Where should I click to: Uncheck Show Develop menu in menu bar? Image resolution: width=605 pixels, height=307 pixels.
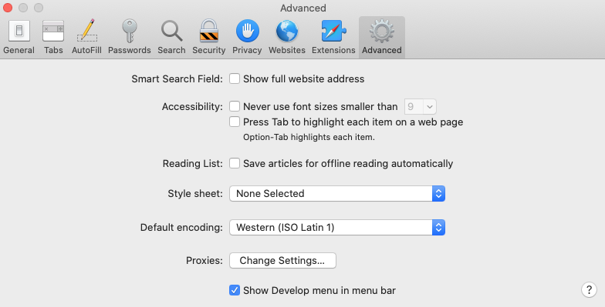pyautogui.click(x=235, y=290)
